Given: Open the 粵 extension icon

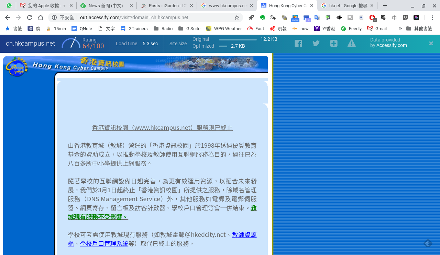Looking at the screenshot, I should (383, 17).
